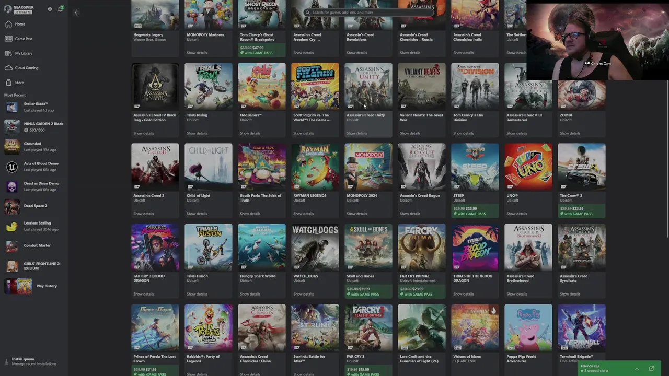Open RAYMAN LEGENDS cover
This screenshot has height=376, width=669.
[315, 167]
